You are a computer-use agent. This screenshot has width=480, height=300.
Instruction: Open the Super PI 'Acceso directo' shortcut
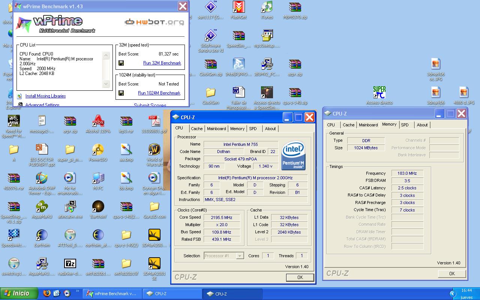click(x=379, y=96)
